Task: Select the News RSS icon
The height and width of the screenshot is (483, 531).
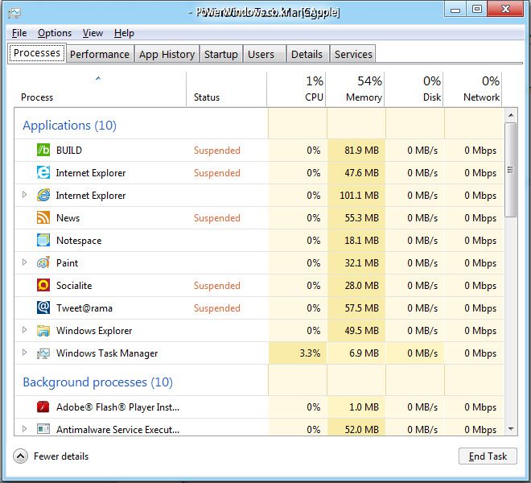Action: pyautogui.click(x=43, y=217)
